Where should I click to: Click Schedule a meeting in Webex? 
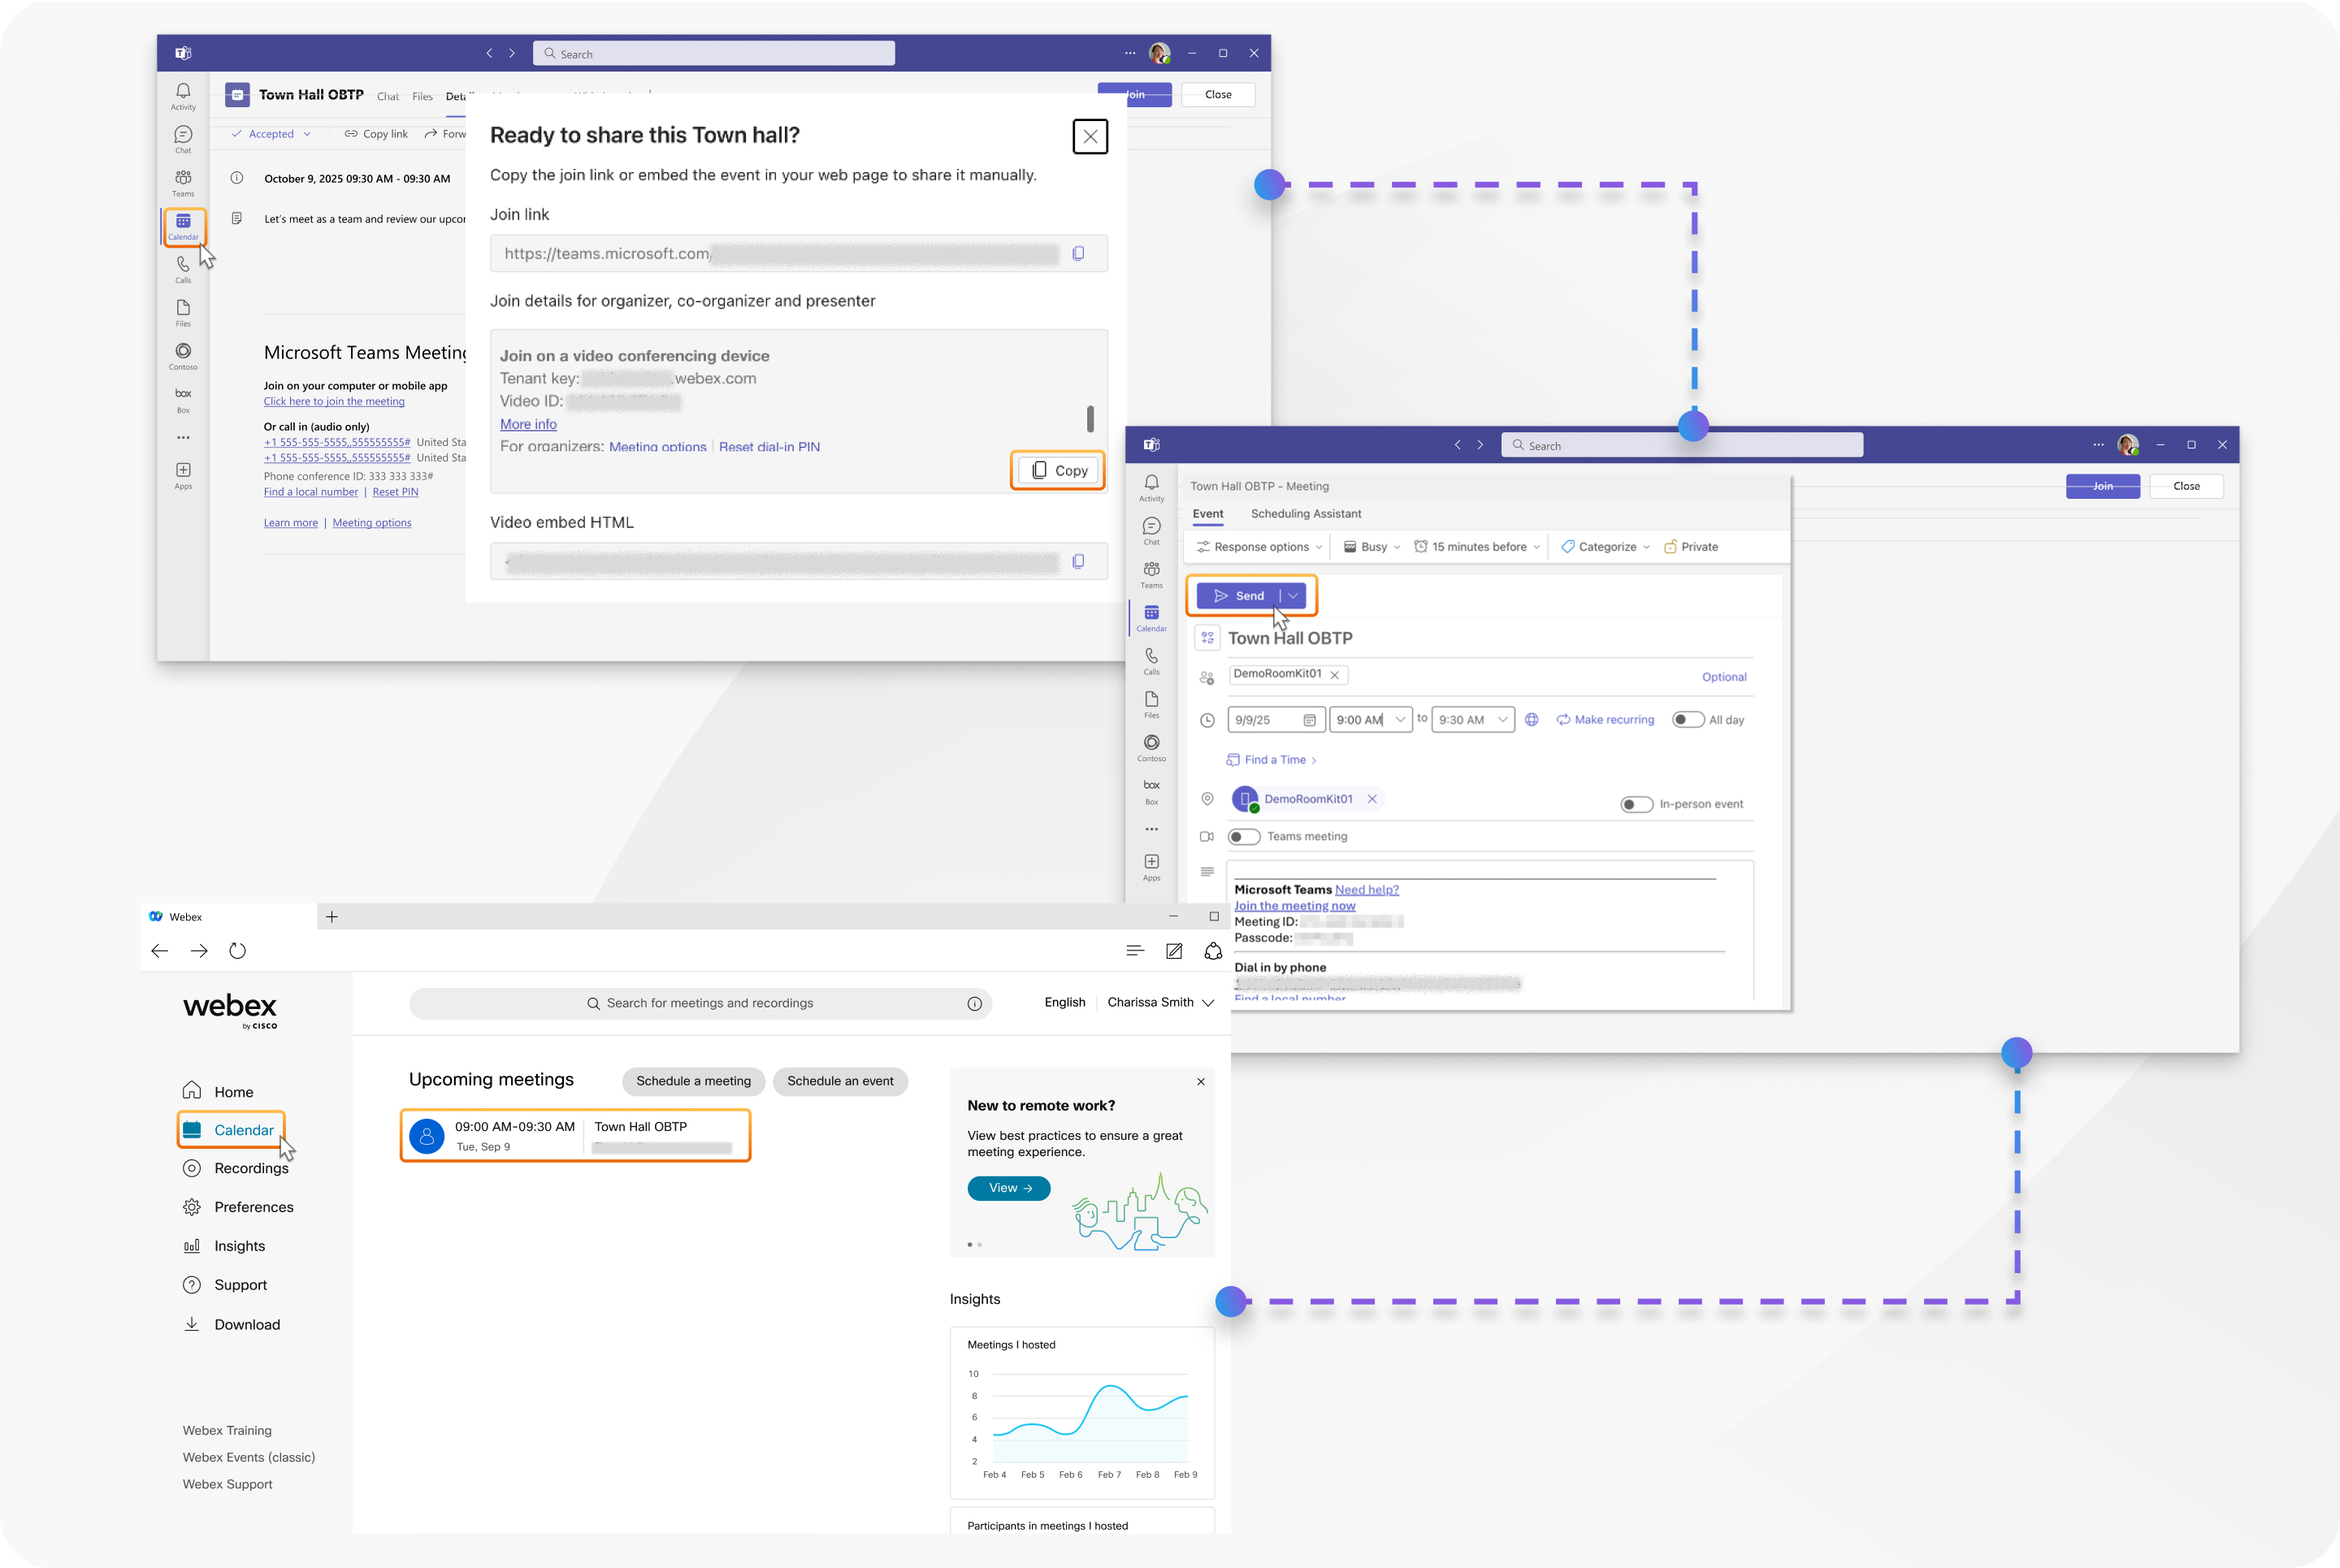click(x=693, y=1082)
